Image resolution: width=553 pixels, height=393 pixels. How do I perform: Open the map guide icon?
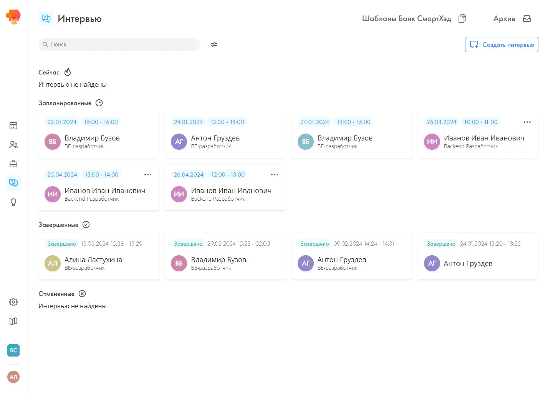[x=13, y=321]
